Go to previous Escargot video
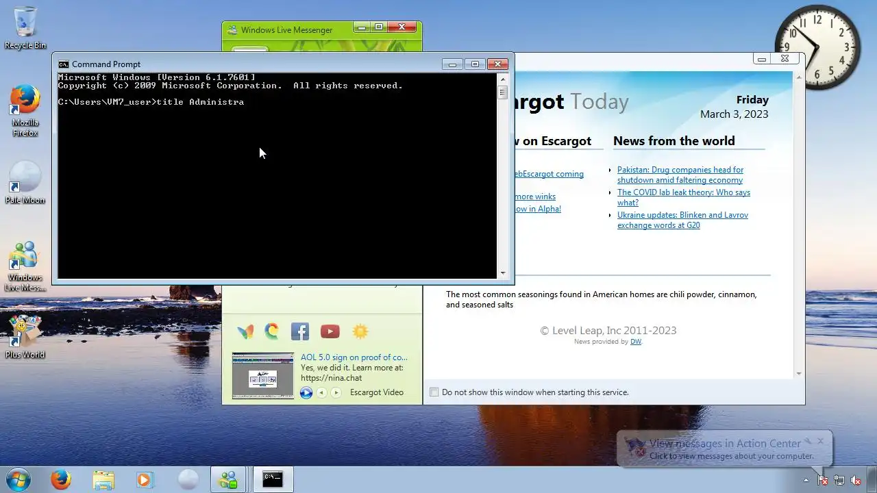The image size is (877, 493). coord(321,392)
